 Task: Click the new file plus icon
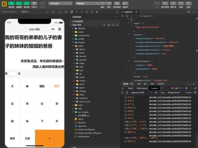pyautogui.click(x=104, y=25)
